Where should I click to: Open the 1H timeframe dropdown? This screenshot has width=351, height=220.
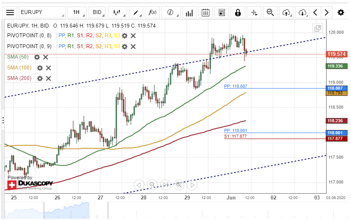76,12
